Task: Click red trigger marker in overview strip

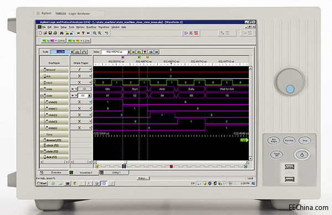Action: pos(172,166)
